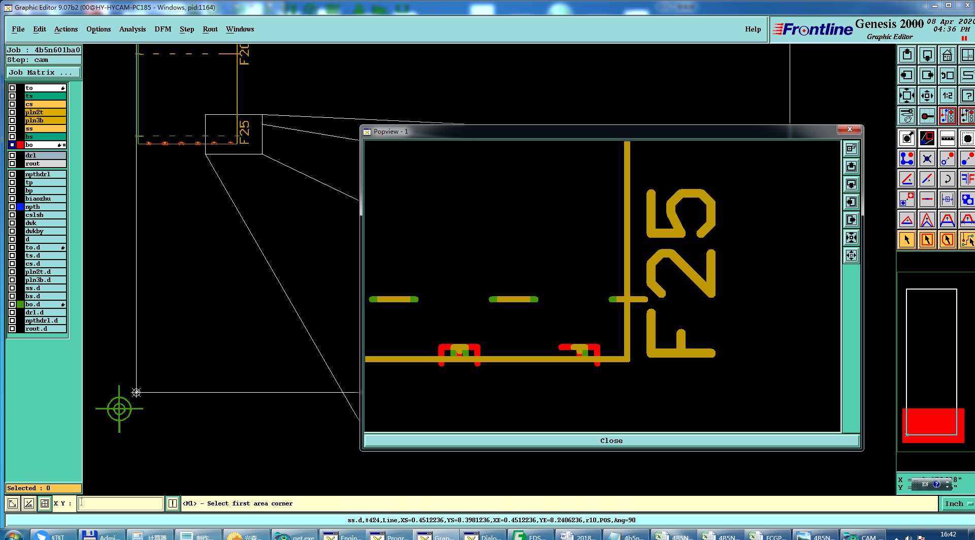
Task: Open the Actions menu
Action: (x=66, y=29)
